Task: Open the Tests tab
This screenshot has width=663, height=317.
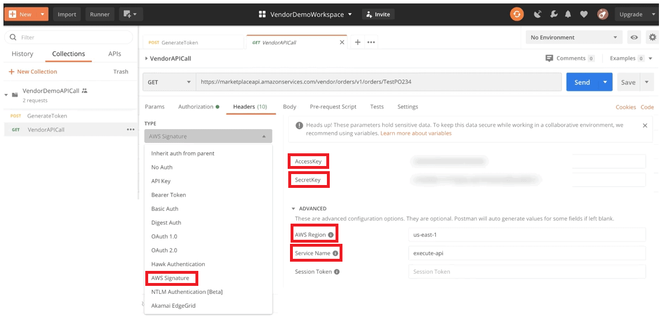Action: (376, 107)
